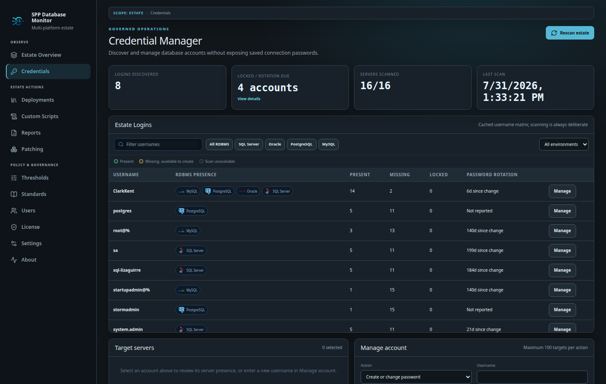Click the MISSING column header
Viewport: 606px width, 384px height.
click(400, 175)
